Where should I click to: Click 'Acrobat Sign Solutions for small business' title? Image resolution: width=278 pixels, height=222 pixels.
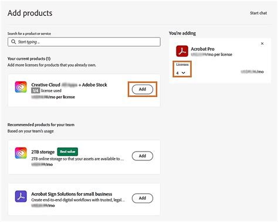(x=72, y=194)
